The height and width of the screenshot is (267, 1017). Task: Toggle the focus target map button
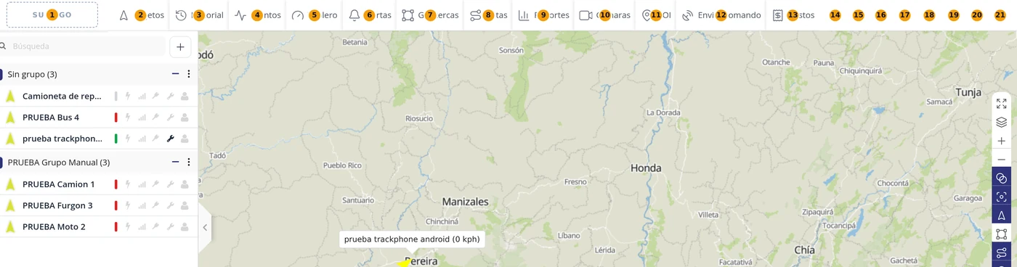[x=1002, y=197]
